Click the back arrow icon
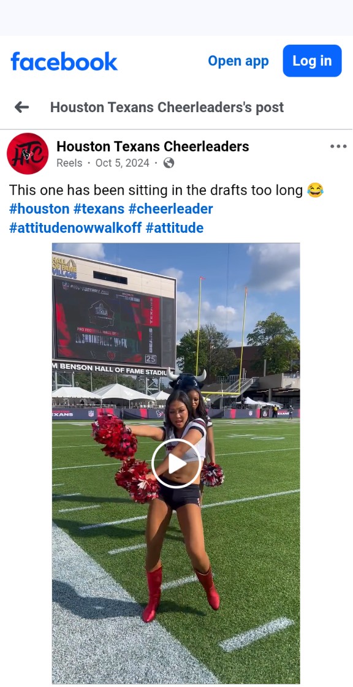Image resolution: width=353 pixels, height=687 pixels. (21, 107)
